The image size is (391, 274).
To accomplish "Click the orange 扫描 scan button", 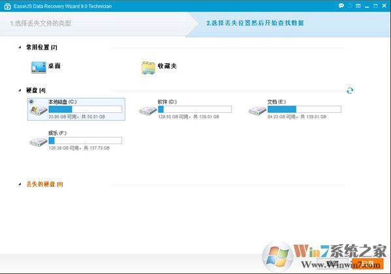I will pos(368,264).
